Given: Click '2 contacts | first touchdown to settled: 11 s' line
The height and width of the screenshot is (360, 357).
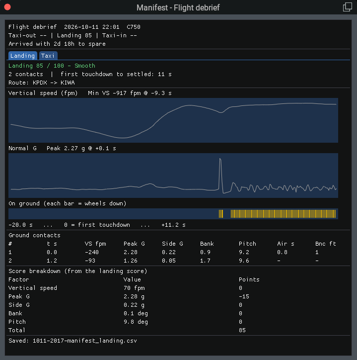Looking at the screenshot, I should pyautogui.click(x=90, y=74).
